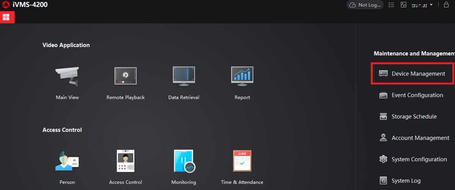Click the Video Application heading
455x190 pixels.
(66, 45)
